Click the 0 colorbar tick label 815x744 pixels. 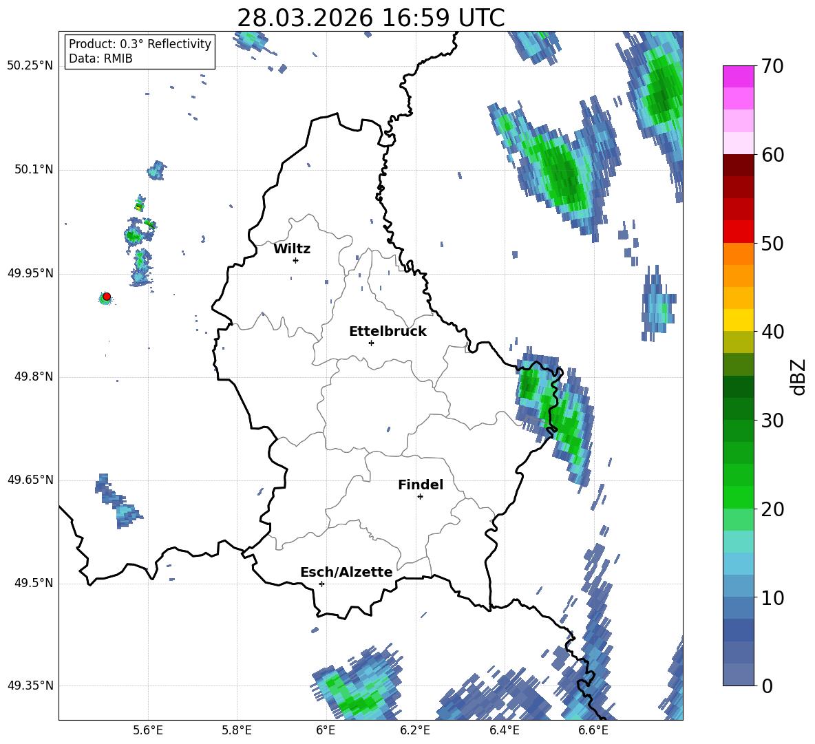click(x=767, y=686)
